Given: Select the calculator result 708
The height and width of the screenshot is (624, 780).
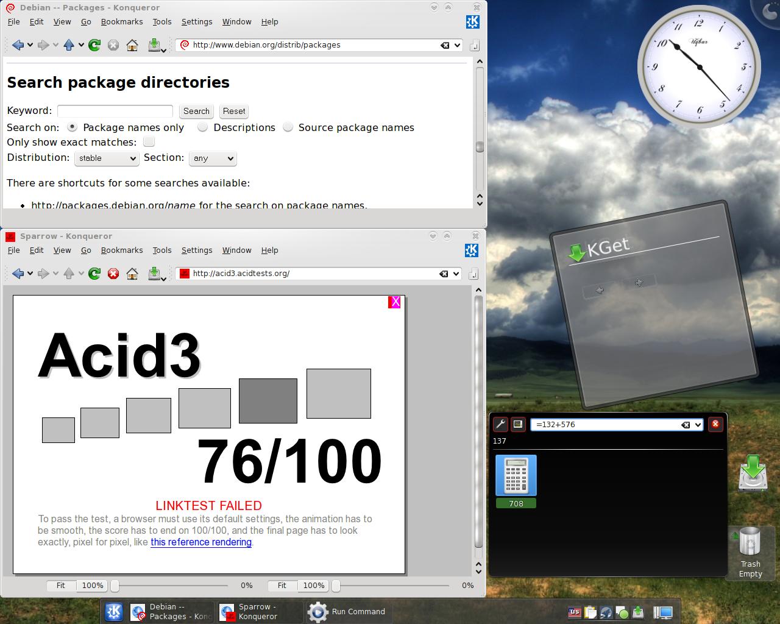Looking at the screenshot, I should click(516, 481).
